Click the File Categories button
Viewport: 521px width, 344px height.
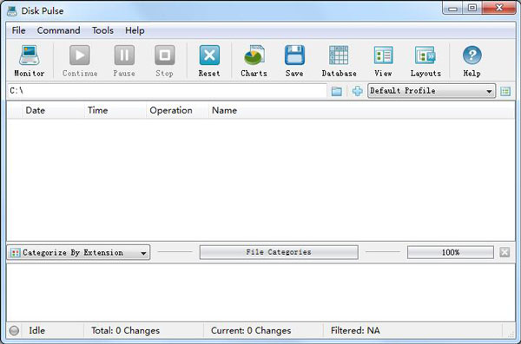click(279, 252)
